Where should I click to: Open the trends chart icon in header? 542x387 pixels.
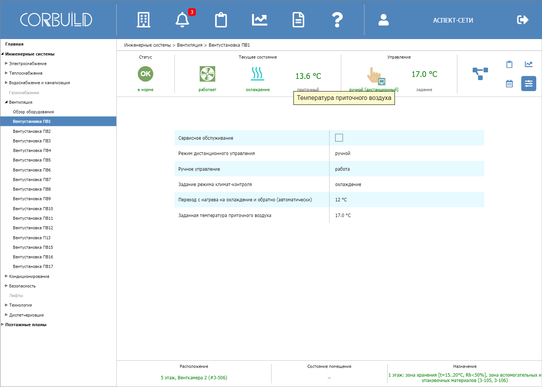[260, 20]
